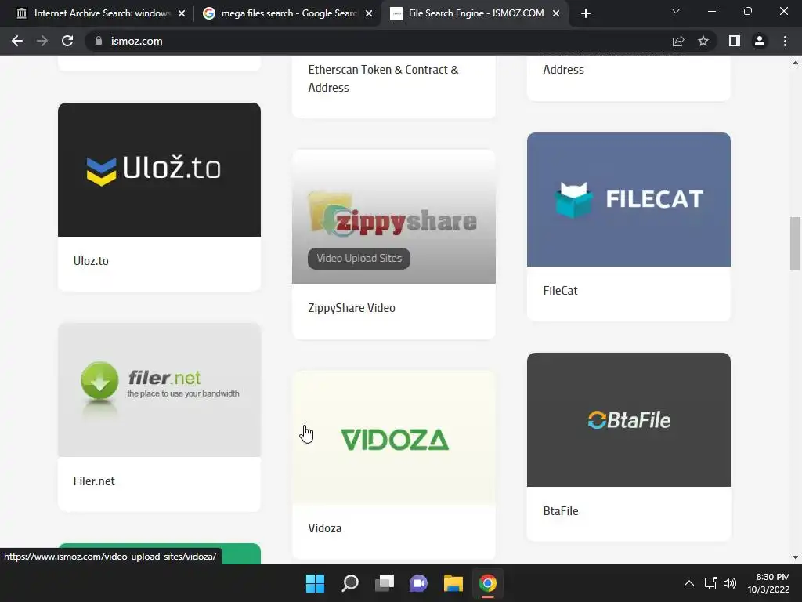The height and width of the screenshot is (602, 802).
Task: Click the scrollbar up arrow
Action: (x=795, y=63)
